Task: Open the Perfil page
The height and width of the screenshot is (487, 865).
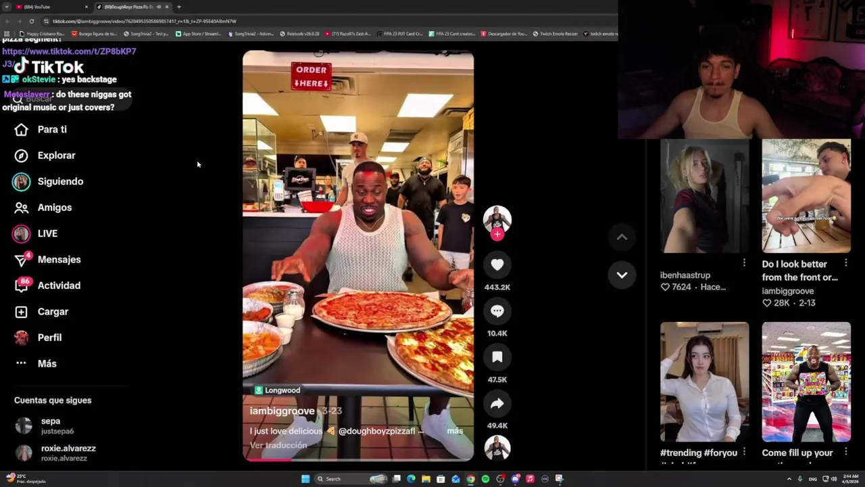Action: click(x=38, y=338)
